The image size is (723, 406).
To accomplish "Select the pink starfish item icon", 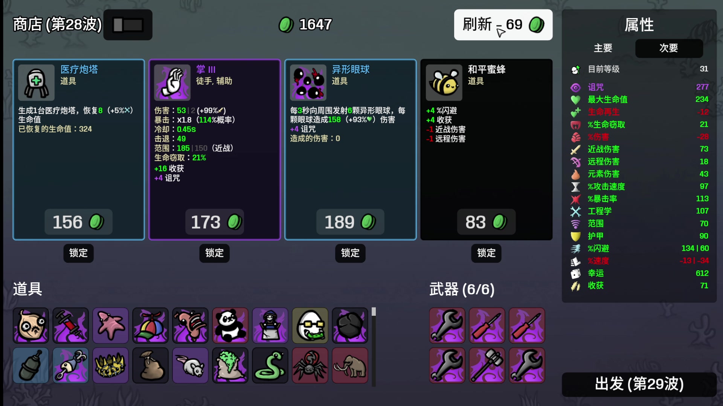I will (x=110, y=326).
